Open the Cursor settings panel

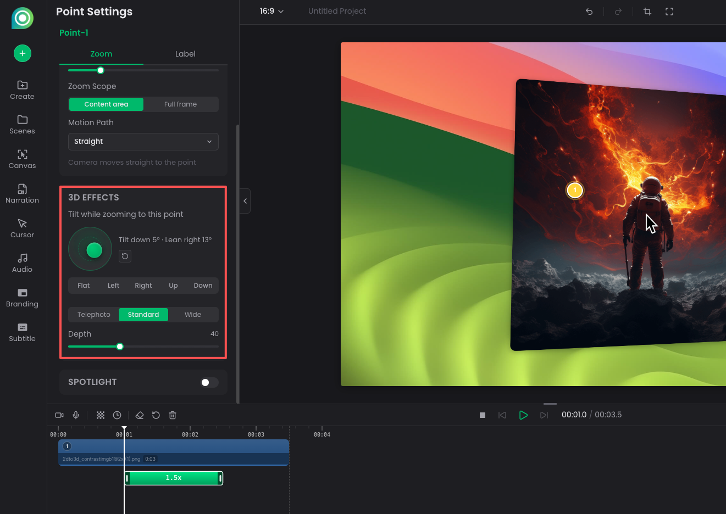click(x=23, y=228)
